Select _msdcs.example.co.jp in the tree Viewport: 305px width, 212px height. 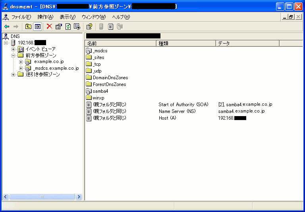coord(56,68)
